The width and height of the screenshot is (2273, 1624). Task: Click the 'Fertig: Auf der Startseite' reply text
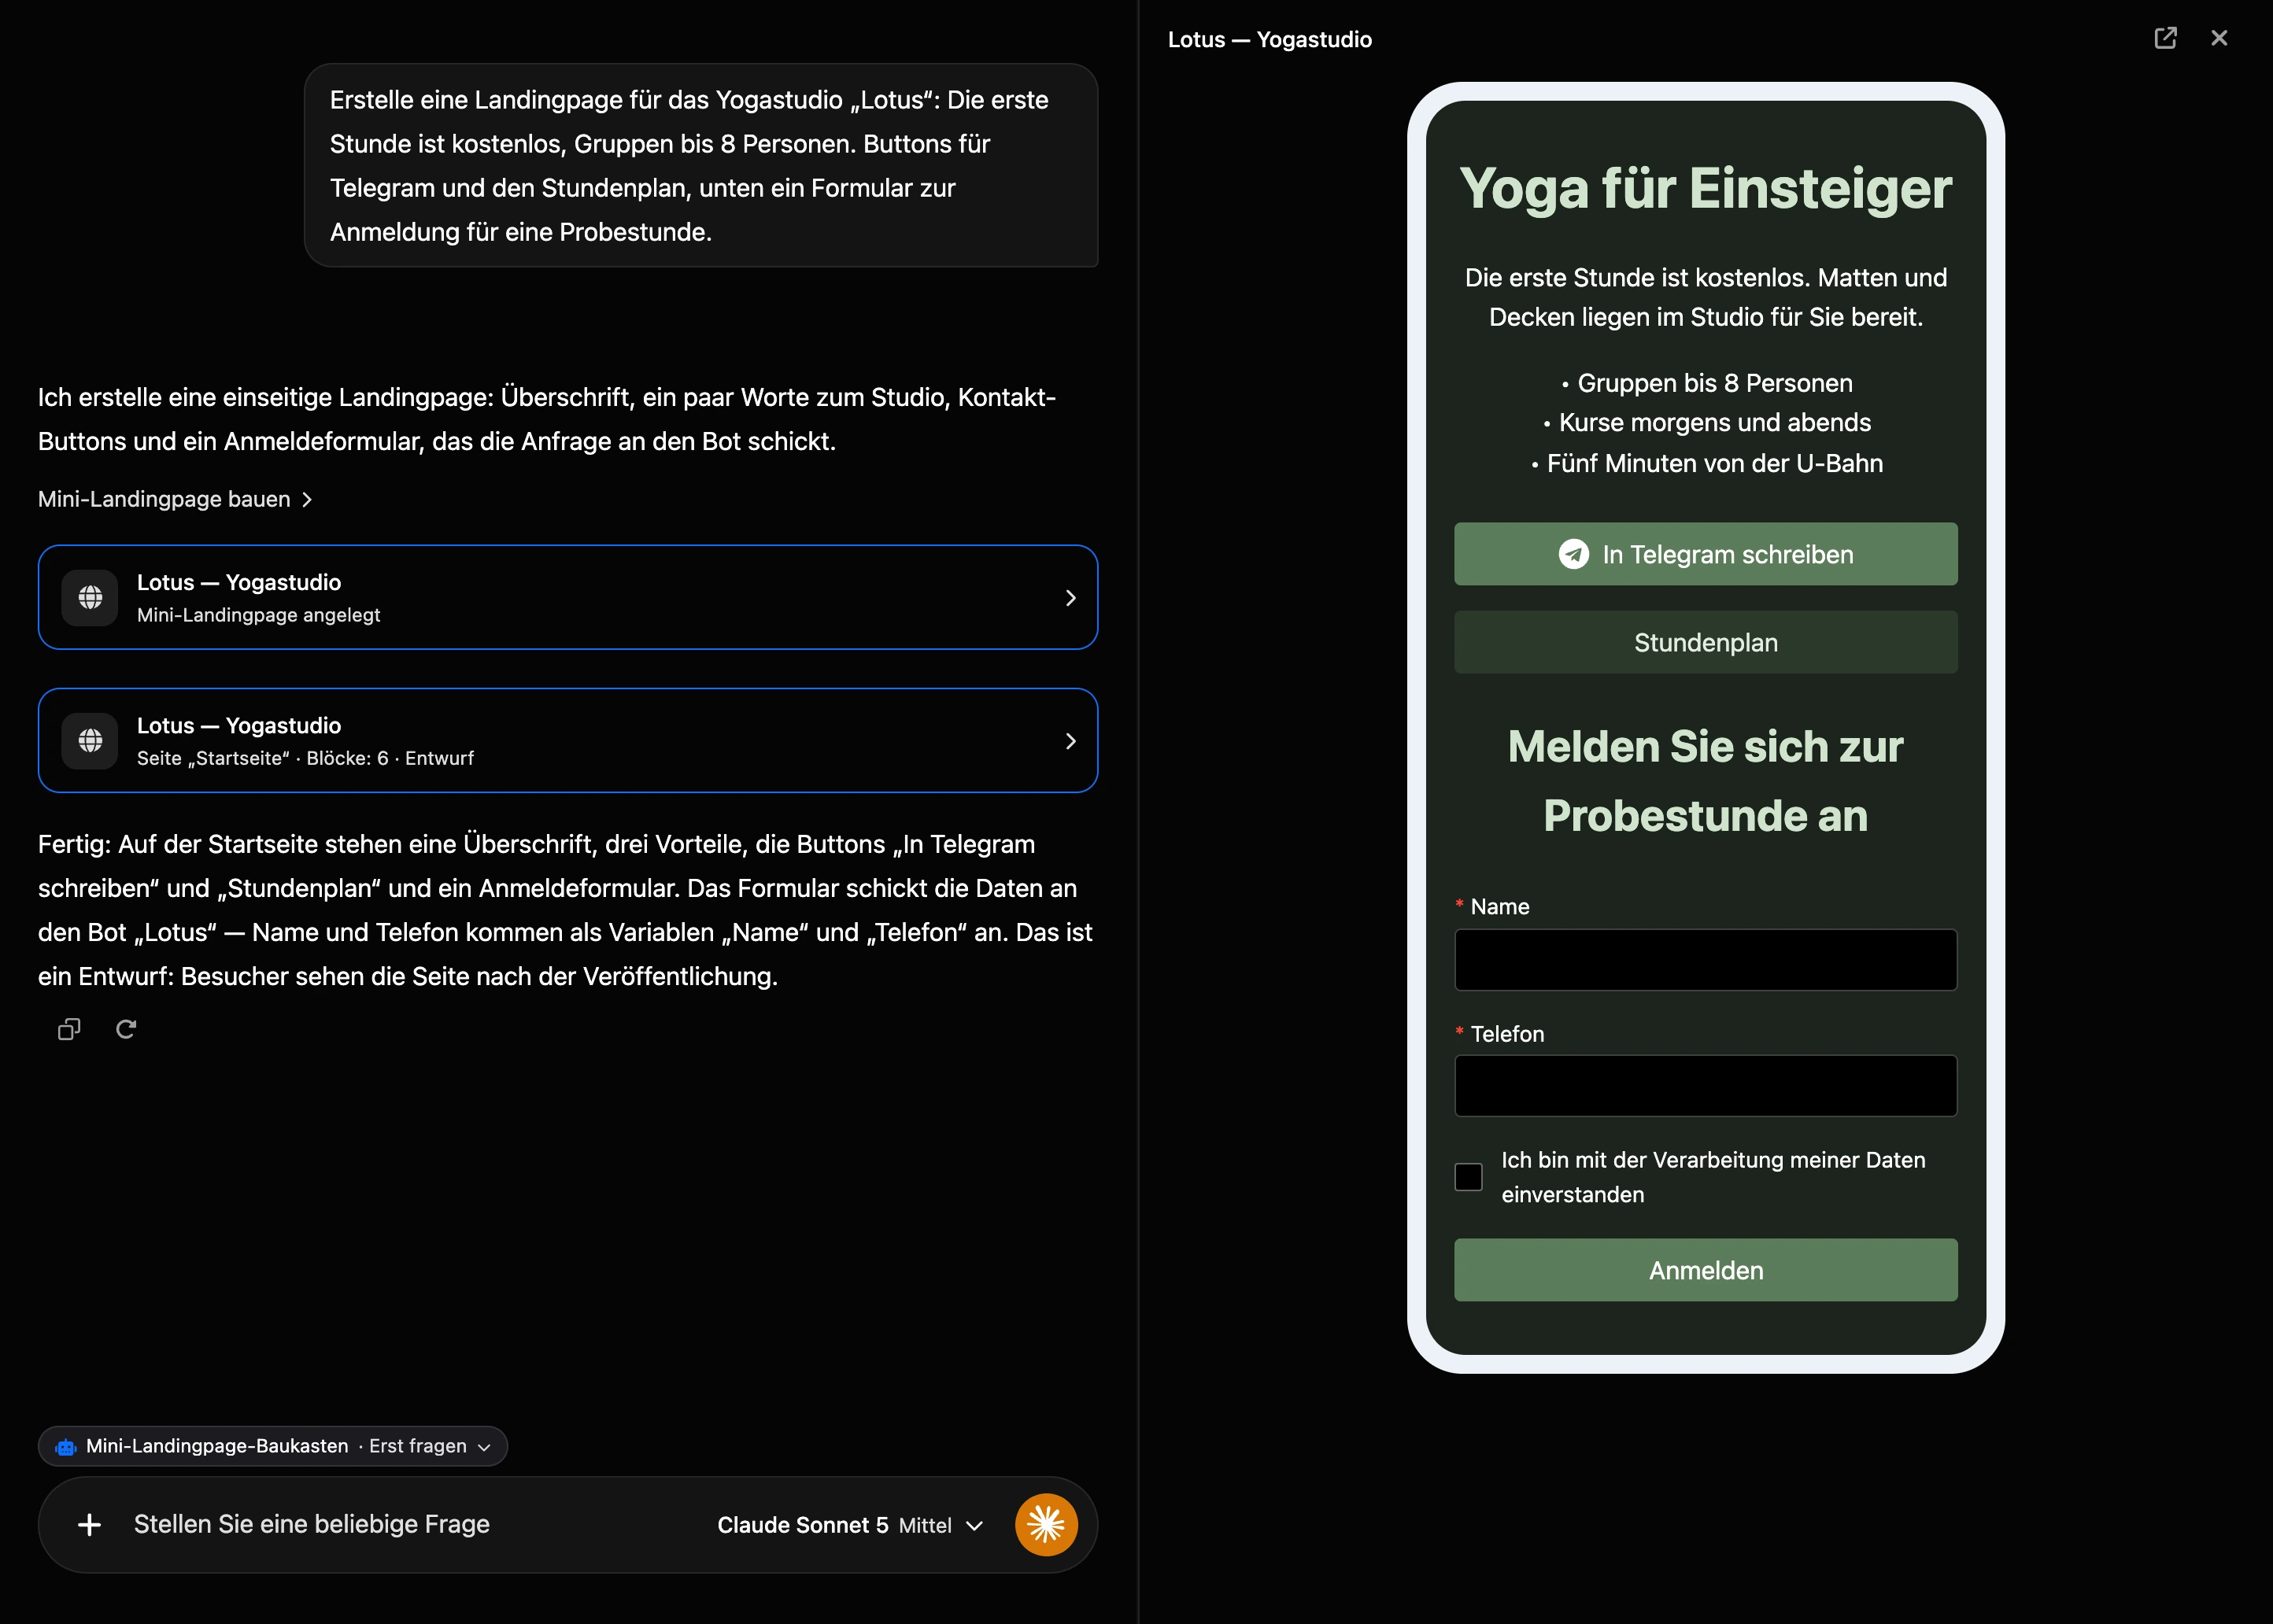566,910
